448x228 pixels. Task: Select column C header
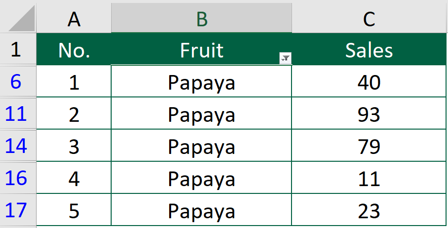click(x=369, y=18)
